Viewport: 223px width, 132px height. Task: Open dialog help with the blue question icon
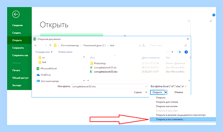coord(186,52)
